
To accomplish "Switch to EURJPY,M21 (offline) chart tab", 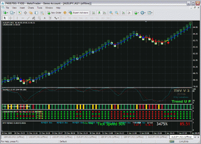I will click(x=87, y=137).
